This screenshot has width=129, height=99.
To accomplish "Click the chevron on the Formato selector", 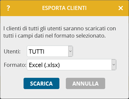I will click(x=114, y=65).
